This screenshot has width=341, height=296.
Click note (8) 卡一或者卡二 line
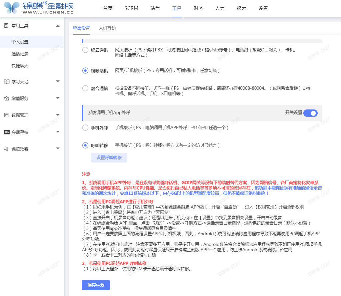pyautogui.click(x=119, y=255)
